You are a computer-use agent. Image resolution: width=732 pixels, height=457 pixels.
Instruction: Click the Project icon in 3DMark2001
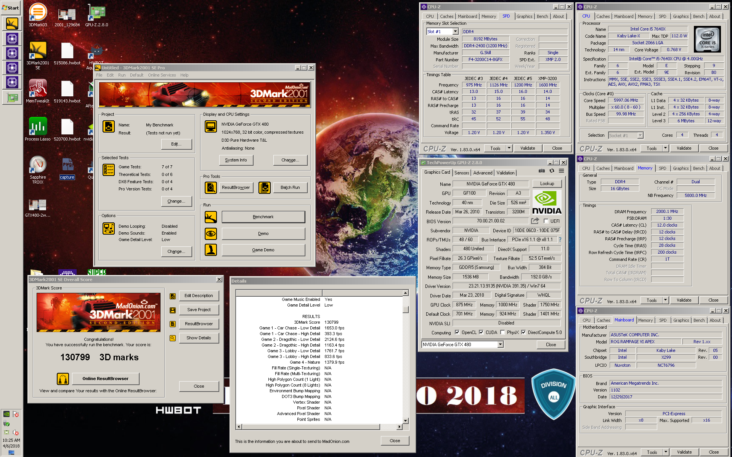(x=109, y=126)
